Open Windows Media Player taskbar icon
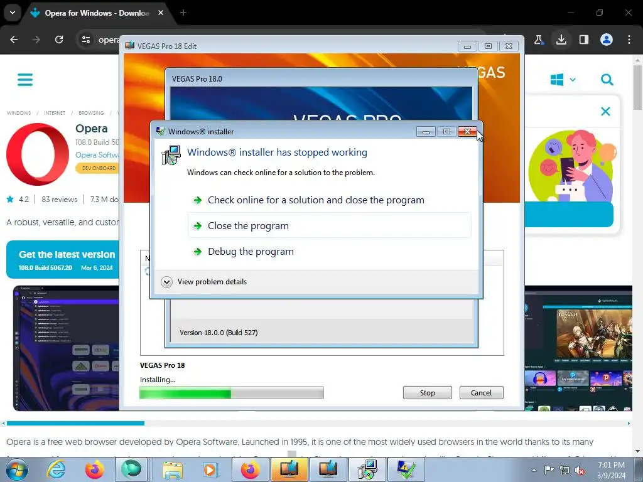643x482 pixels. click(211, 469)
